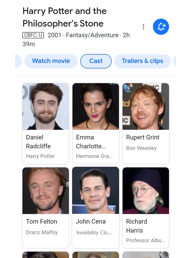The height and width of the screenshot is (258, 193).
Task: Open the Harry Potter character link under Daniel Radcliffe
Action: pos(40,156)
